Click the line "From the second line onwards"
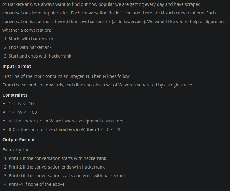Screen dimensions: 230x191 pos(97,85)
